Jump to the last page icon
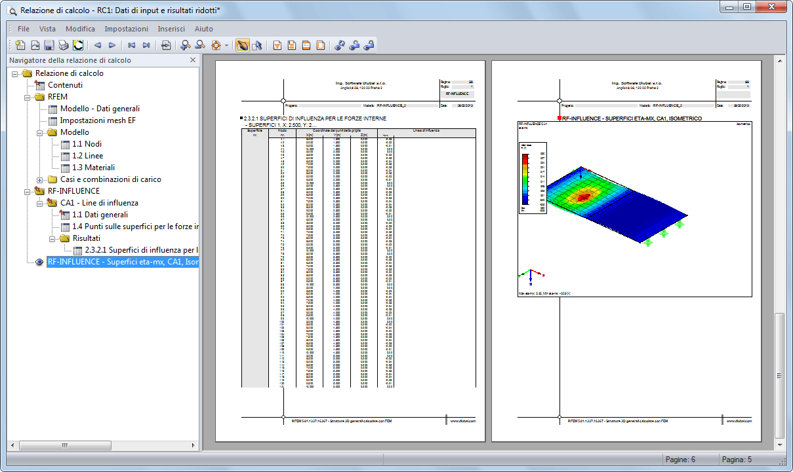 pyautogui.click(x=146, y=45)
